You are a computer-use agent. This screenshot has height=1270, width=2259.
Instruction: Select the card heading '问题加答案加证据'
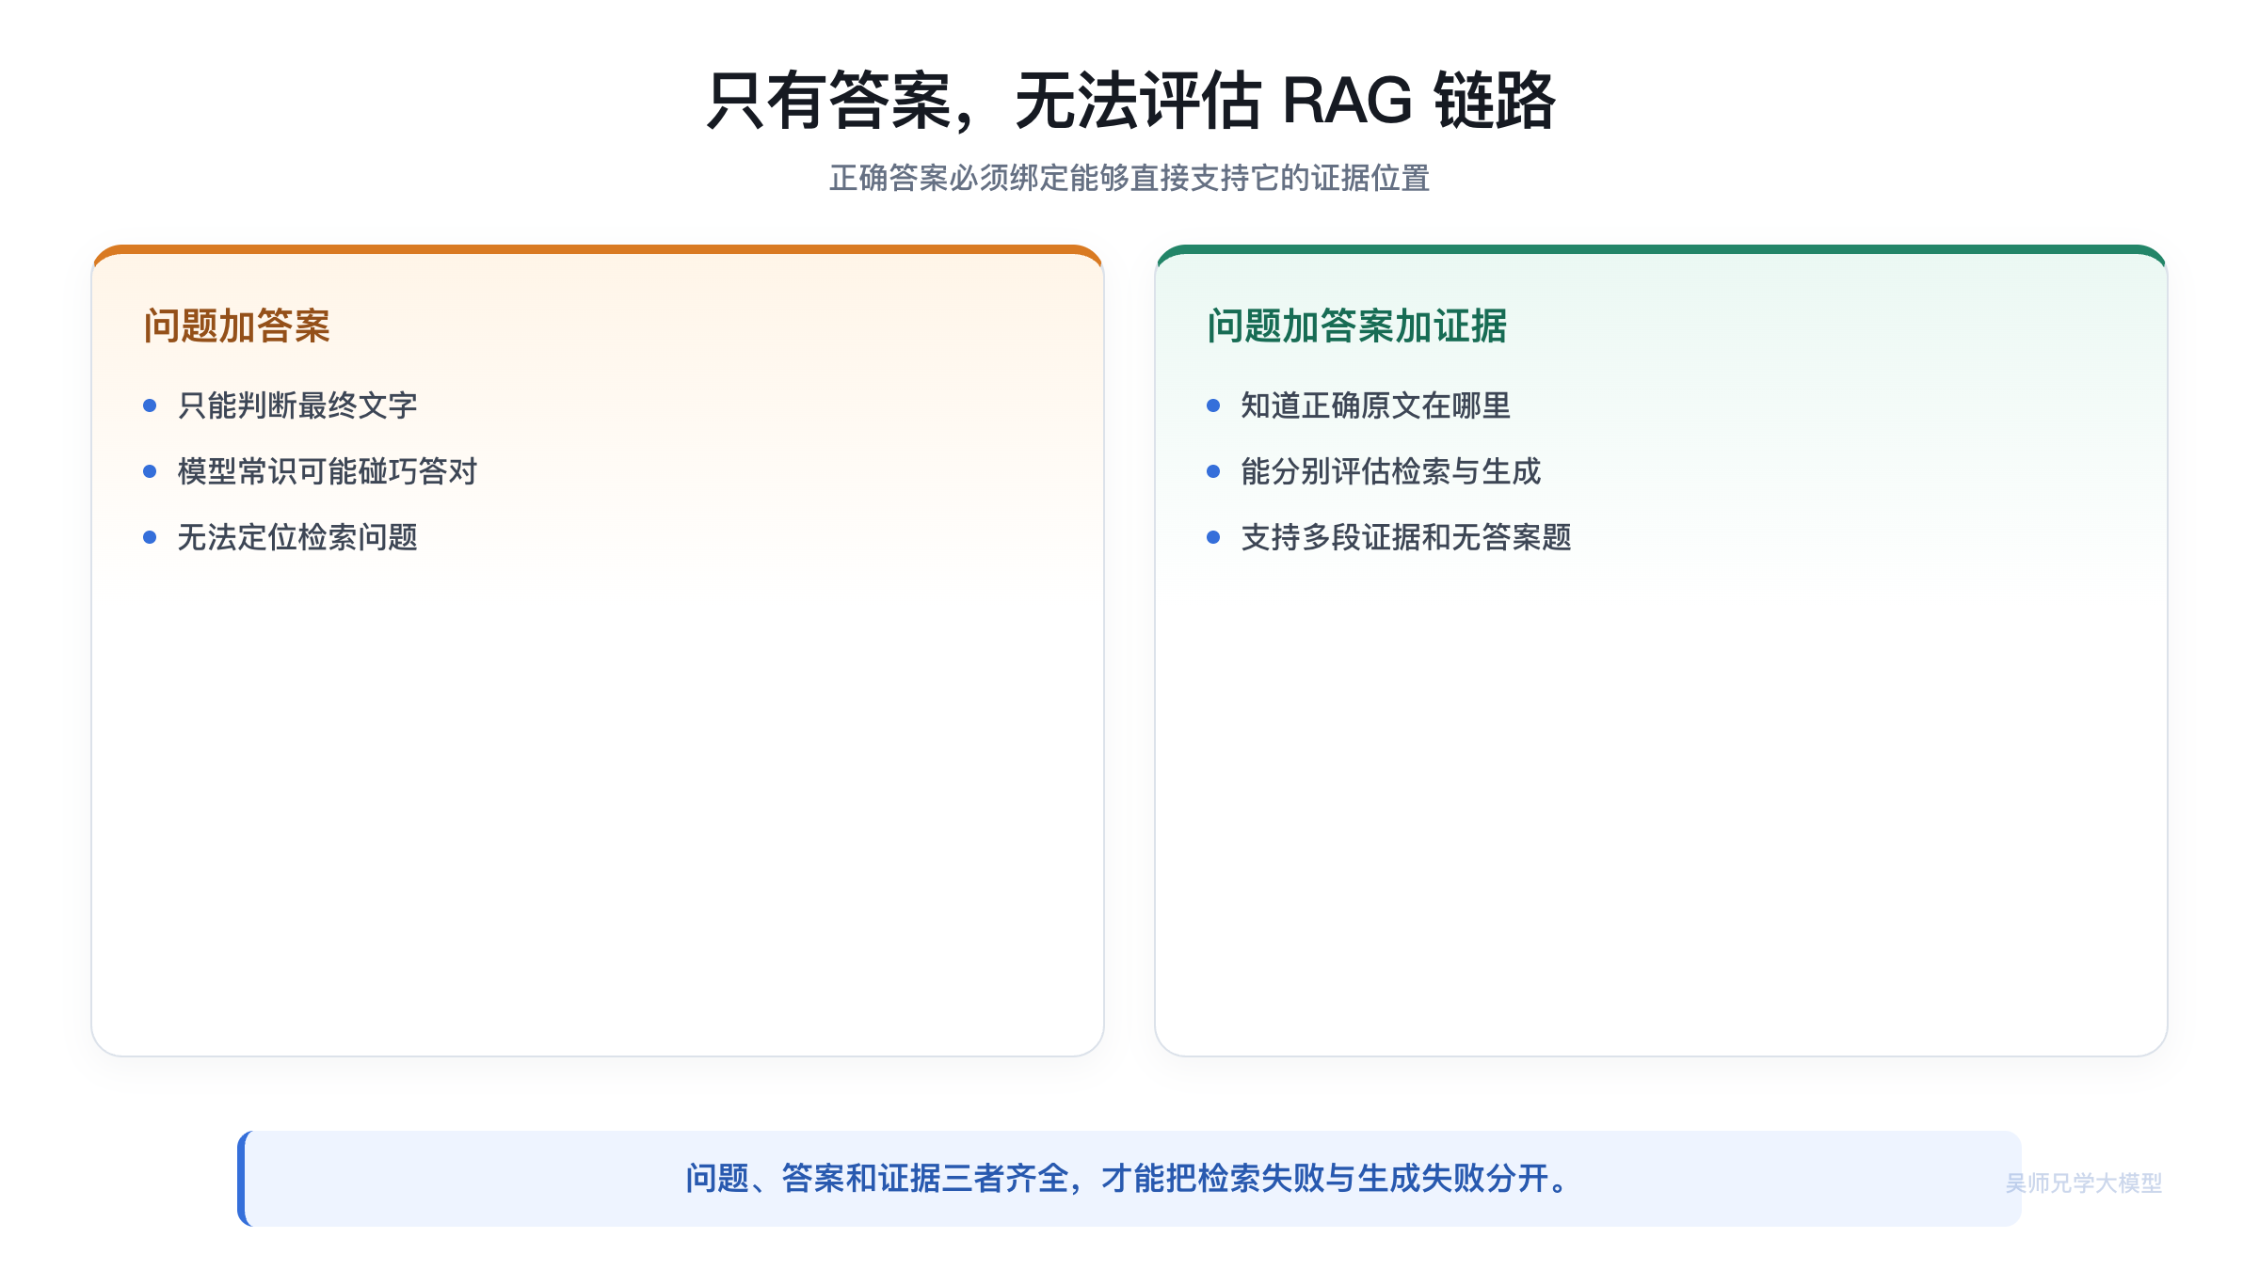[1357, 325]
